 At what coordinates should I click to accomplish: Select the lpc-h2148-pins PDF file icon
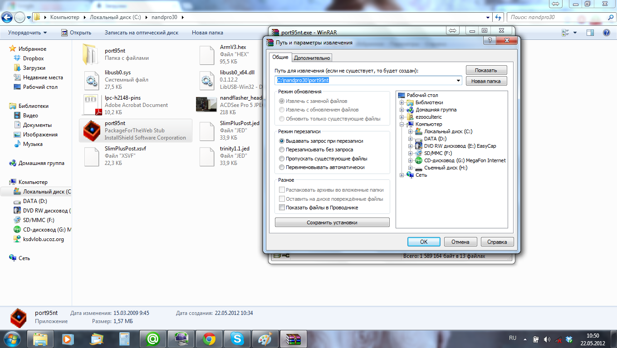[90, 105]
